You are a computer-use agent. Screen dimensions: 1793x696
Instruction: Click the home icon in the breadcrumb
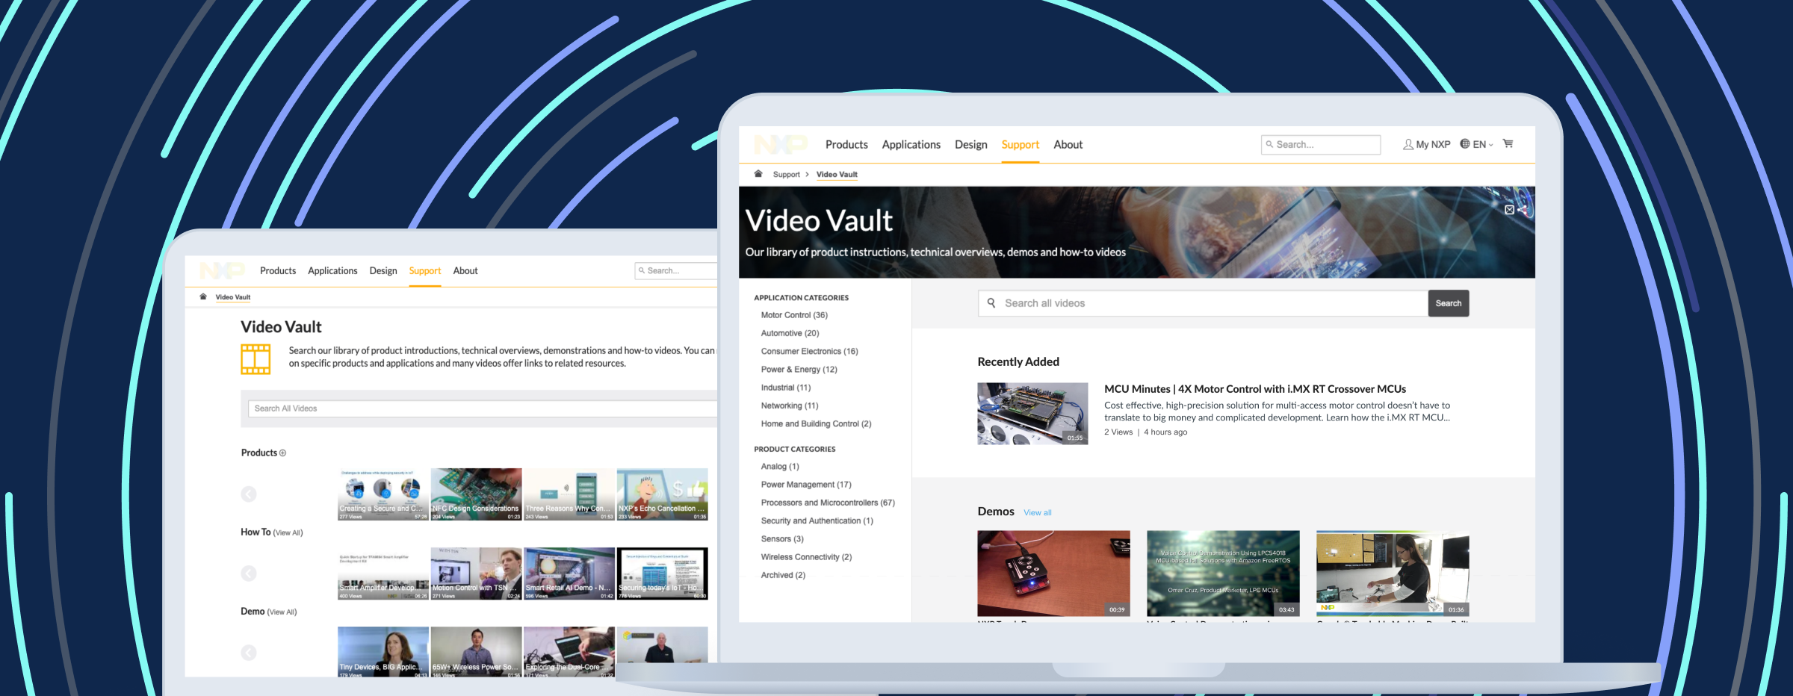point(758,174)
